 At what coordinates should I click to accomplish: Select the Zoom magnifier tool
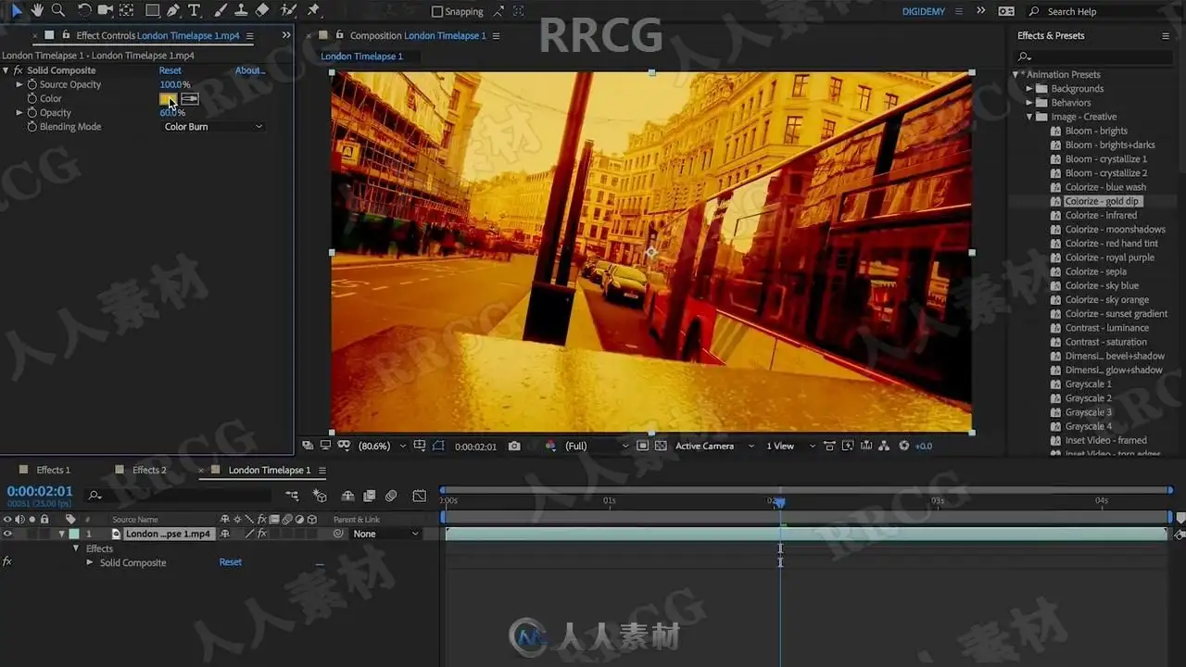[x=57, y=10]
